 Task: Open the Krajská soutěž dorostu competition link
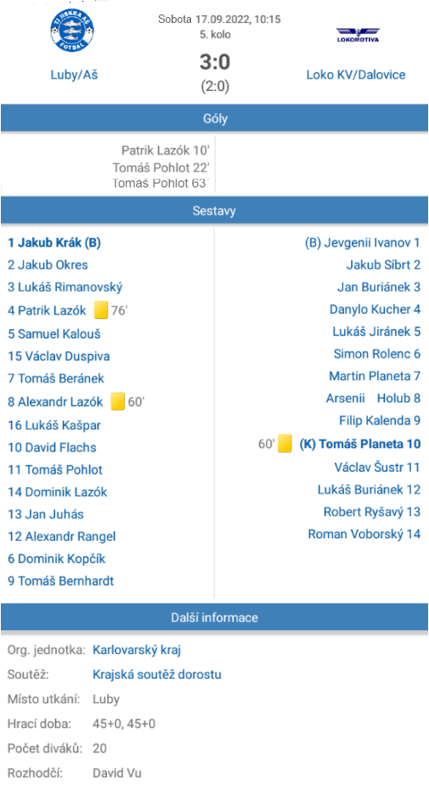pyautogui.click(x=157, y=674)
